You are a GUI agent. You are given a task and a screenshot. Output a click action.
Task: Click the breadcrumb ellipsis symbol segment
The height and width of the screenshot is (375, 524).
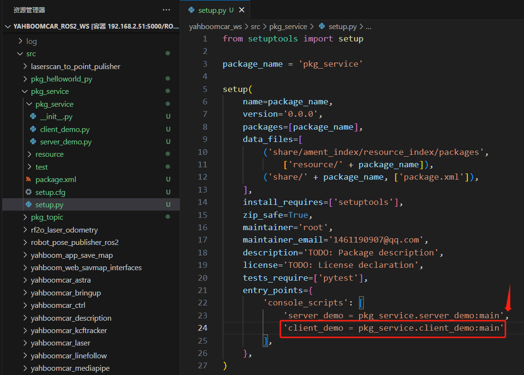pyautogui.click(x=369, y=27)
